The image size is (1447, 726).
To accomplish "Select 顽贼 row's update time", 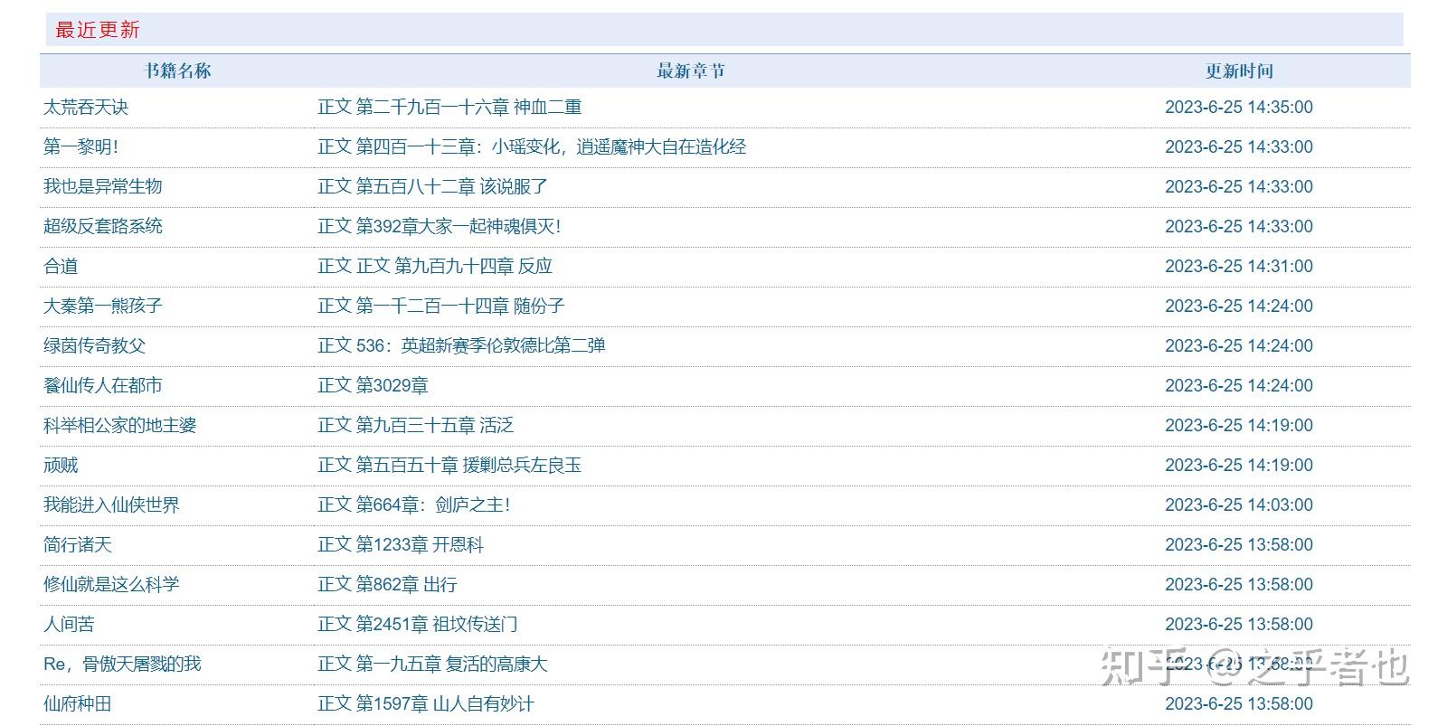I will click(1239, 465).
